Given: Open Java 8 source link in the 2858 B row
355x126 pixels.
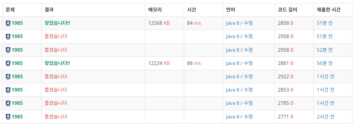Looking at the screenshot, I should tap(232, 23).
